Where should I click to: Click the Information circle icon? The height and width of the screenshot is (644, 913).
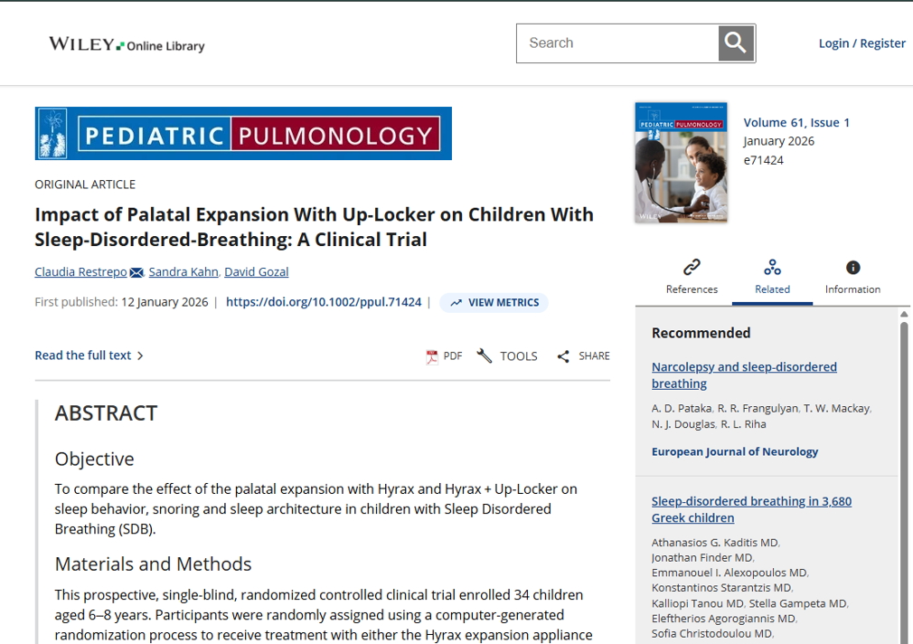pos(852,267)
